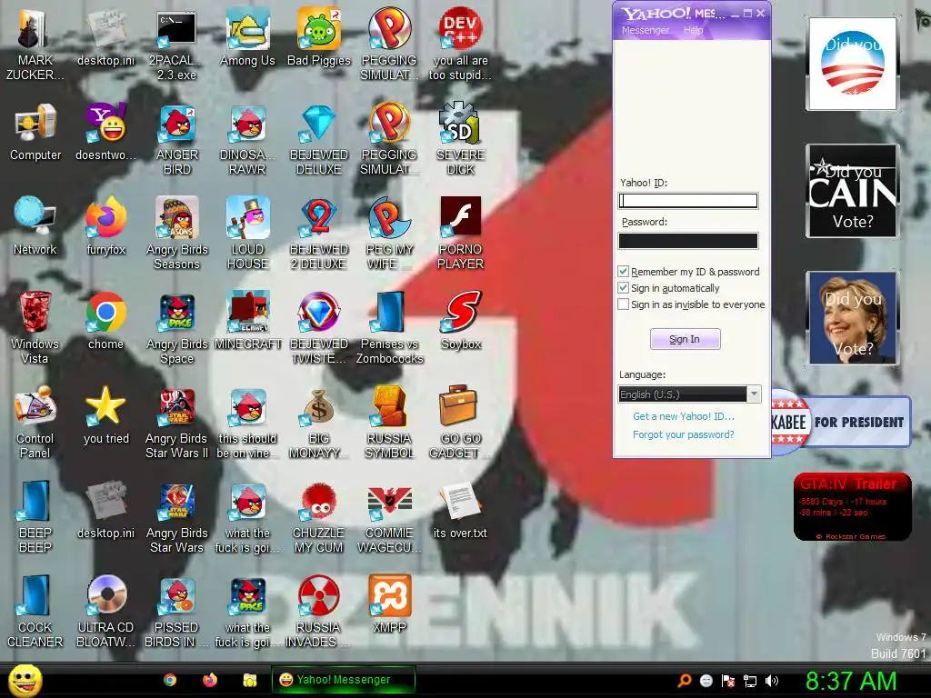This screenshot has height=698, width=931.
Task: Click the 8:37 AM clock
Action: point(850,681)
